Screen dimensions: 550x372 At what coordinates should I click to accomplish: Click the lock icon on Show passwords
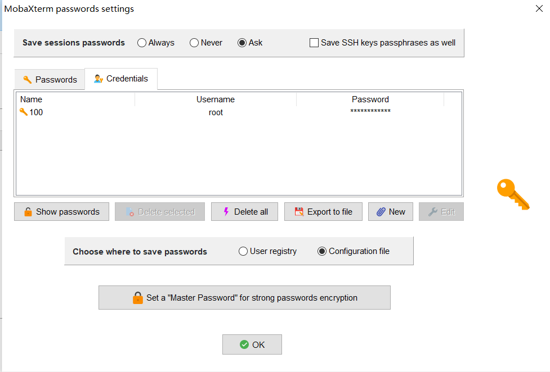click(28, 212)
